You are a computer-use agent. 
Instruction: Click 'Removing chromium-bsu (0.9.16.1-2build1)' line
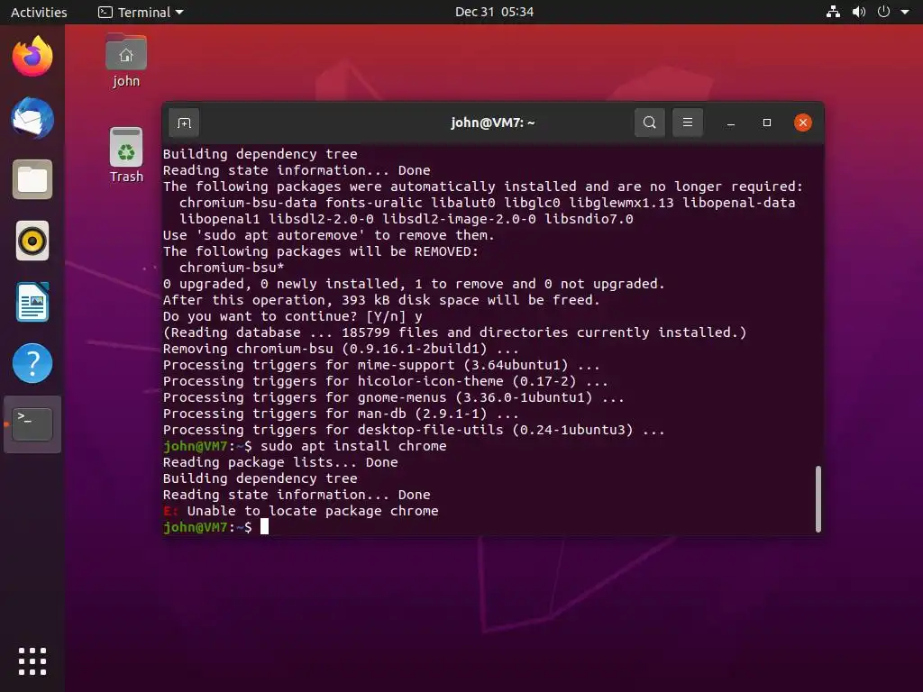point(341,349)
